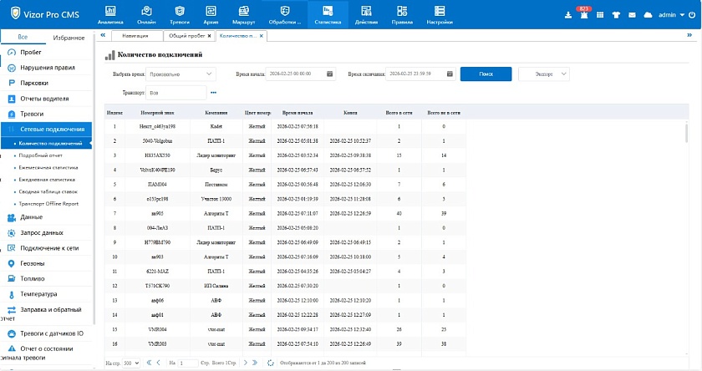This screenshot has width=702, height=371.
Task: Switch to the Избранное sidebar tab
Action: [x=69, y=38]
